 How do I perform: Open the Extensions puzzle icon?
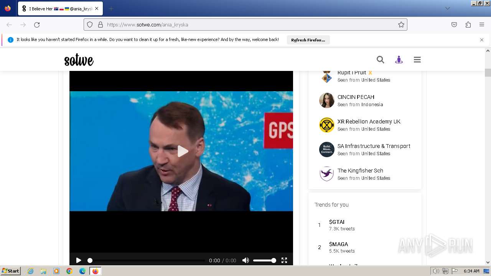pyautogui.click(x=468, y=25)
